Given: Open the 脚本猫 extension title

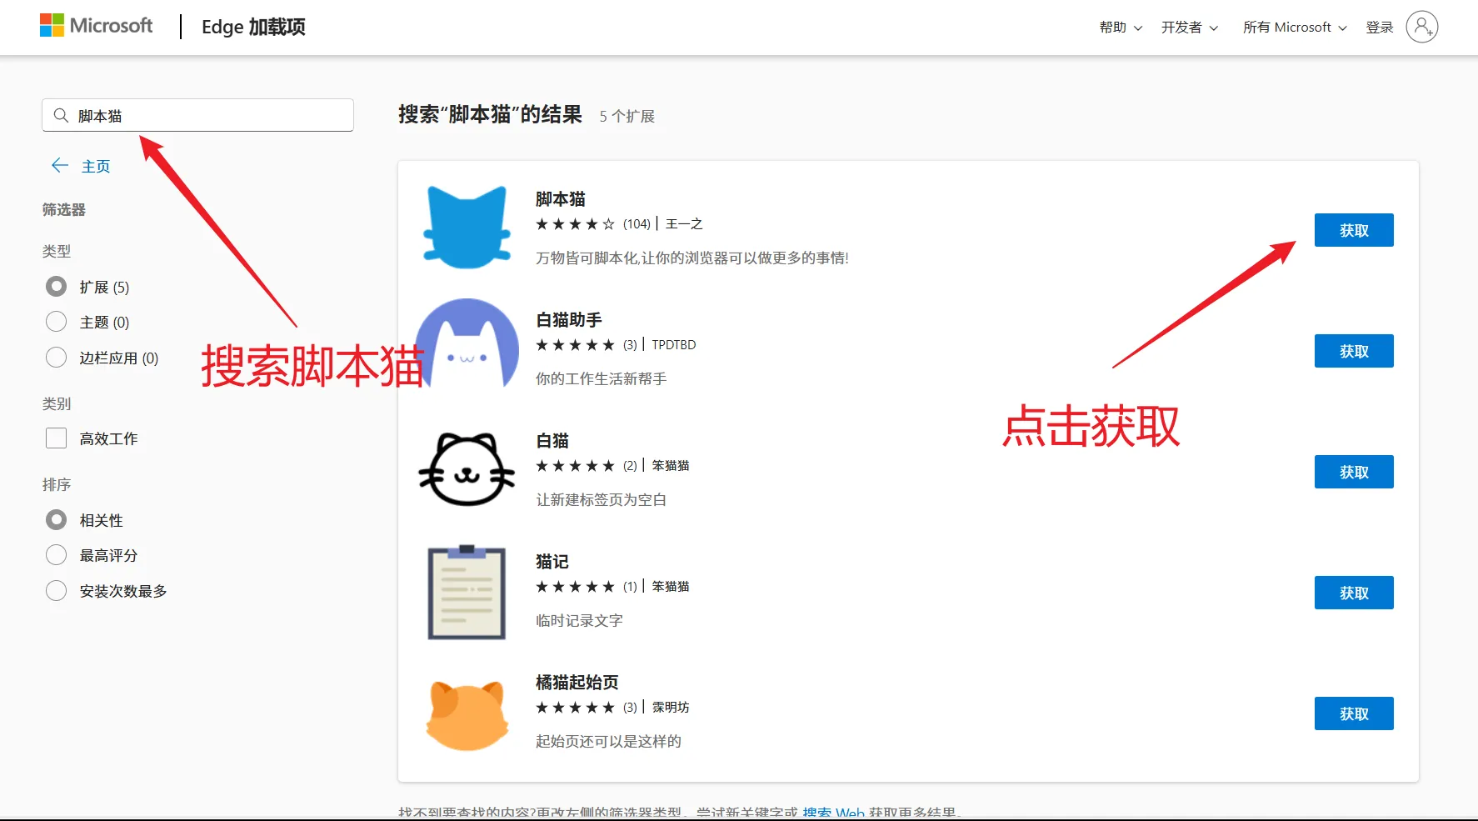Looking at the screenshot, I should (561, 199).
